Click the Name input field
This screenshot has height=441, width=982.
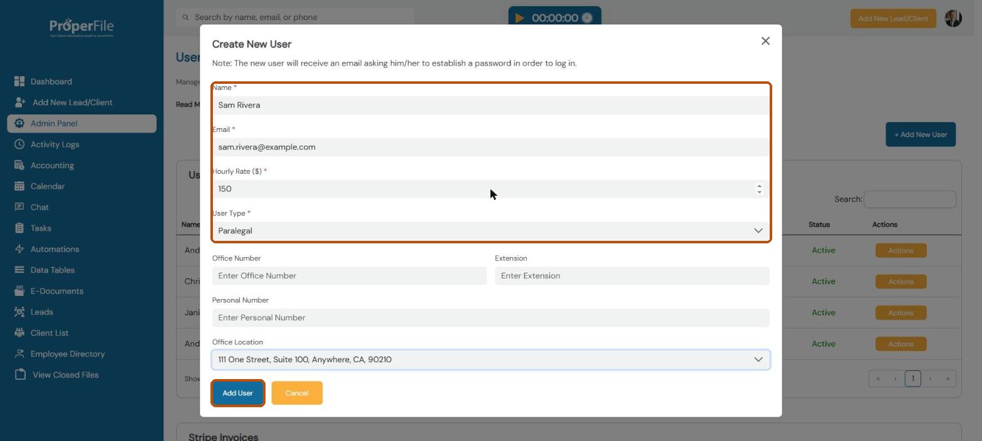point(491,105)
